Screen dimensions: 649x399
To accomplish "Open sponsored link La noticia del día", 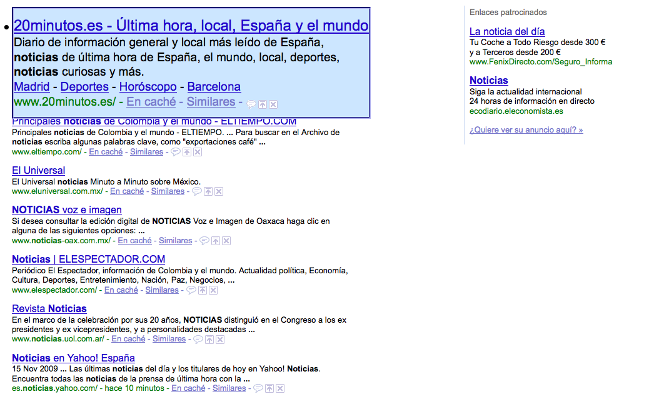I will point(507,31).
